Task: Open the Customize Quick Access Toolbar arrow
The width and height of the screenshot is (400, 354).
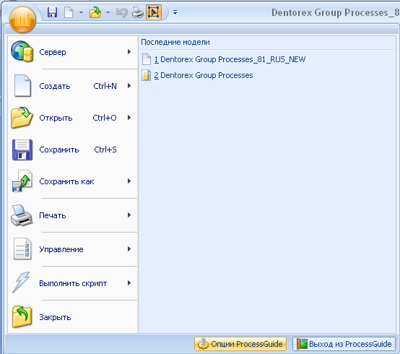Action: click(175, 12)
